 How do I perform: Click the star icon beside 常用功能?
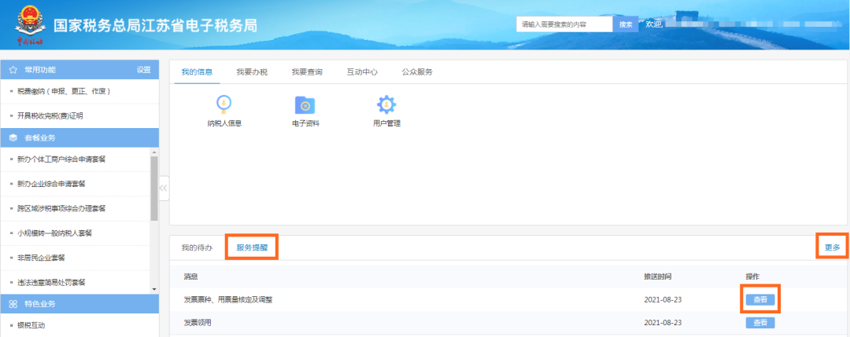[13, 70]
